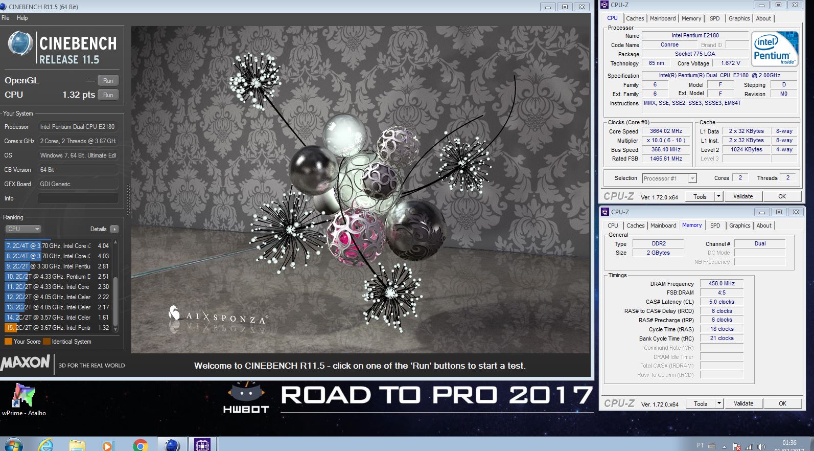
Task: Open About tab in upper CPU-Z
Action: (x=763, y=18)
